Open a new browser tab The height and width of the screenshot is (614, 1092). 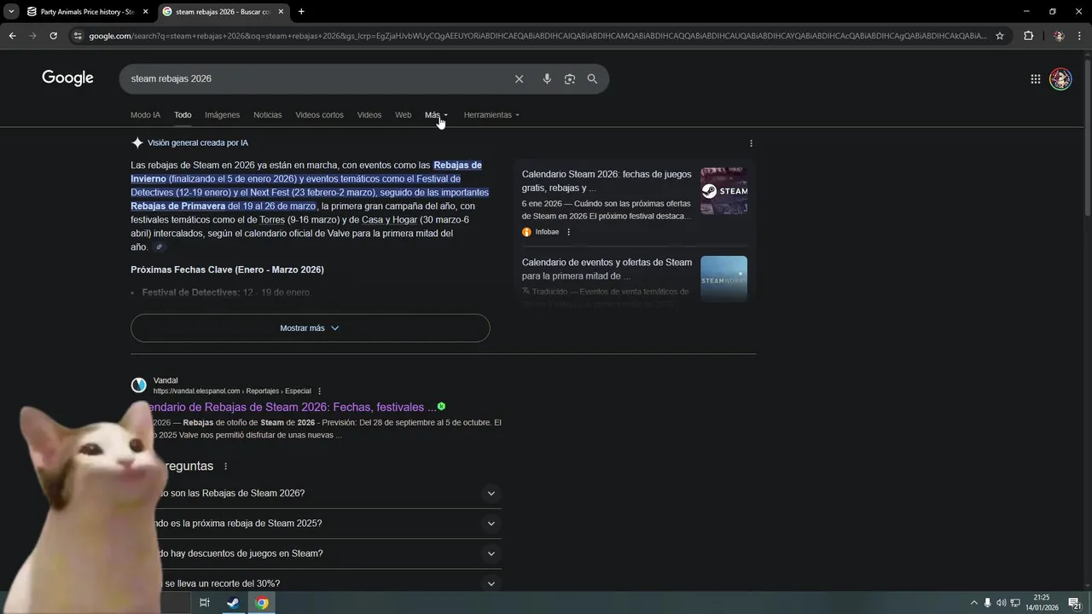301,11
